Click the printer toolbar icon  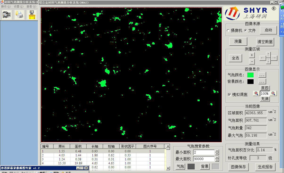pos(19,15)
